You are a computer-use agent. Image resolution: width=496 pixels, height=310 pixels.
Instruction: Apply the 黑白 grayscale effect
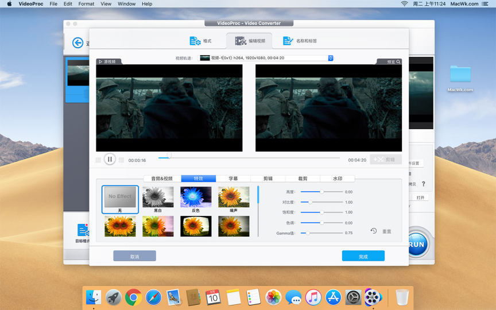[x=158, y=197]
